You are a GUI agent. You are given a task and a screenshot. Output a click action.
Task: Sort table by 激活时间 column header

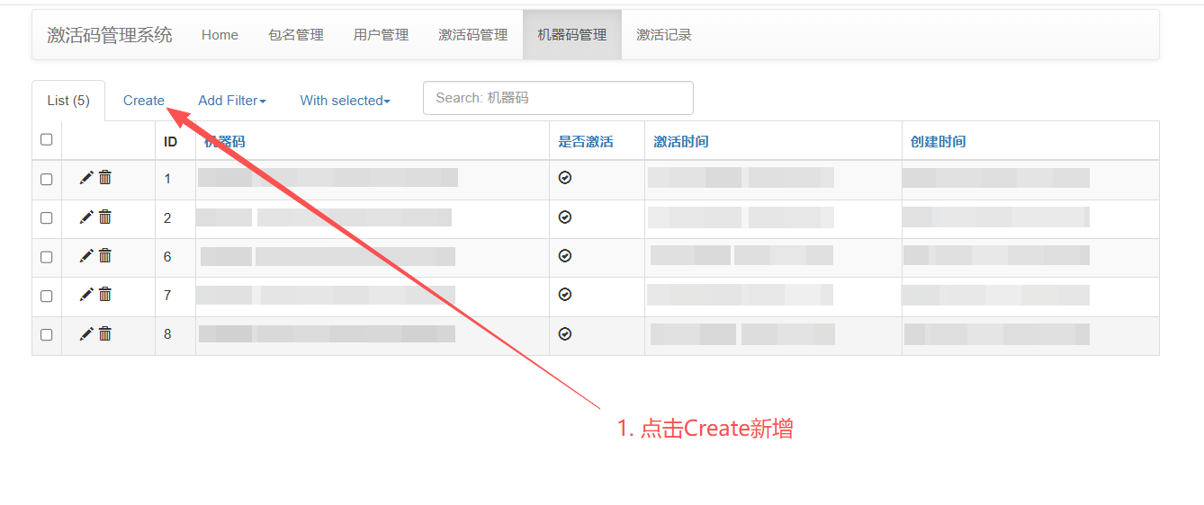[680, 142]
